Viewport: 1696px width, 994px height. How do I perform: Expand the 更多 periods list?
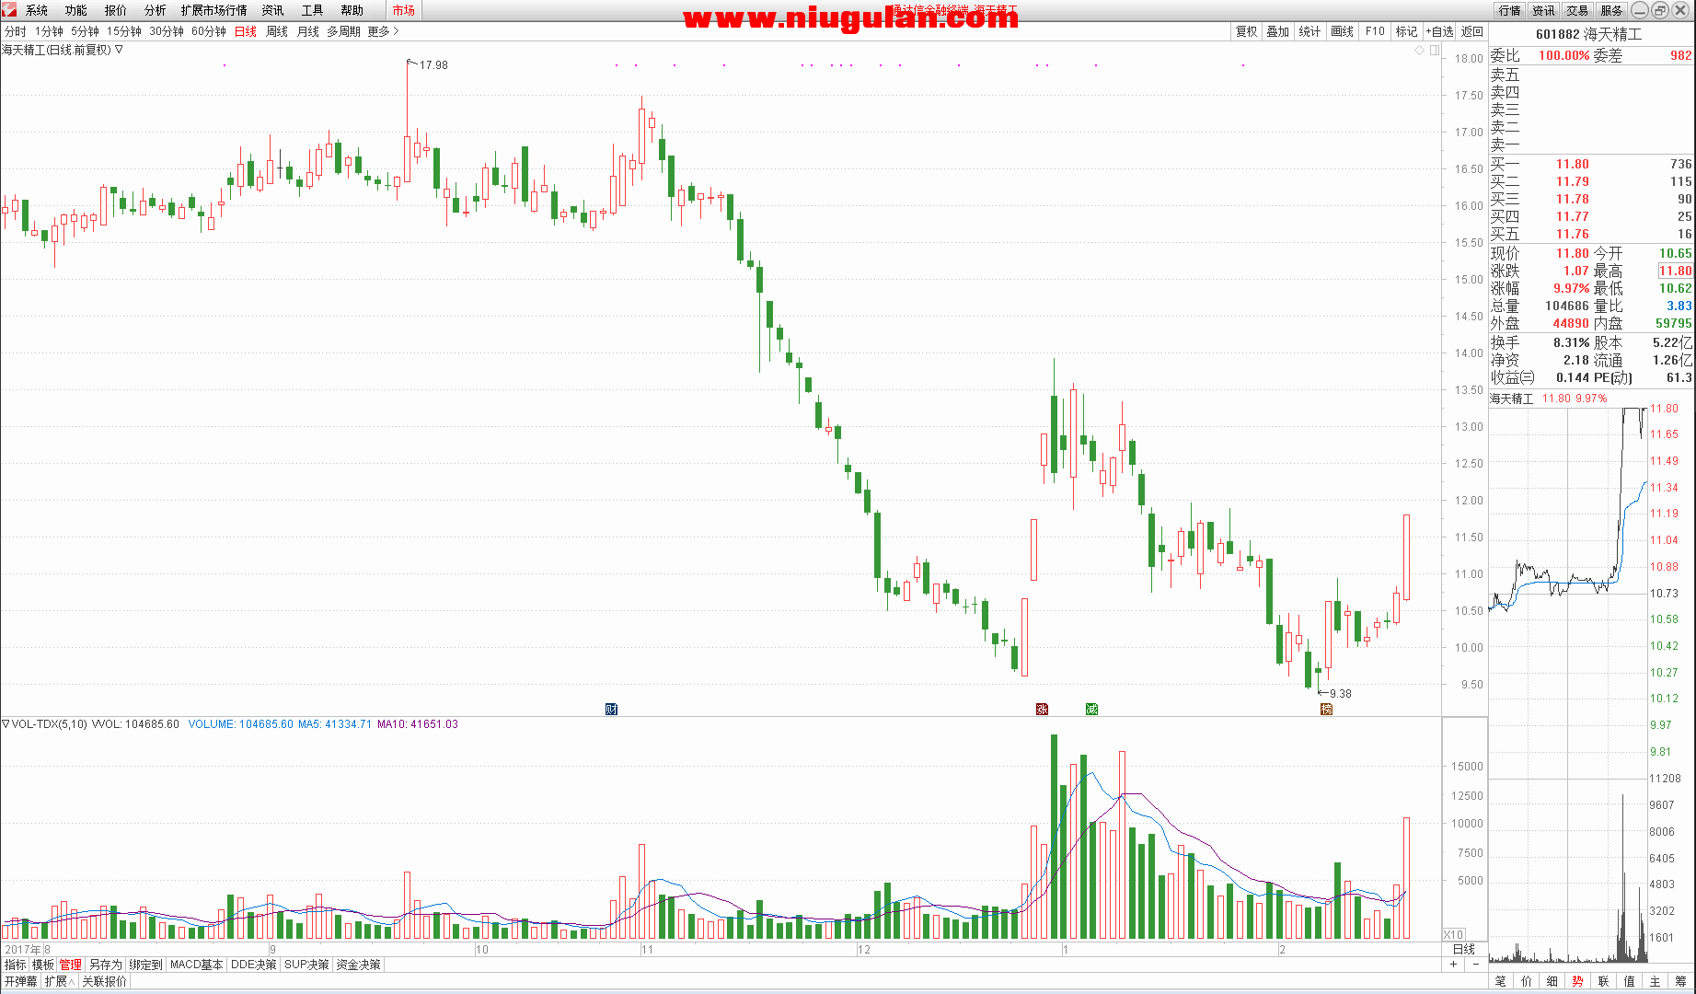coord(383,31)
